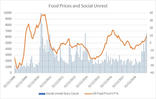The width and height of the screenshot is (156, 99).
Task: Click the 31/12/2011 x-axis date label
Action: (x=46, y=82)
